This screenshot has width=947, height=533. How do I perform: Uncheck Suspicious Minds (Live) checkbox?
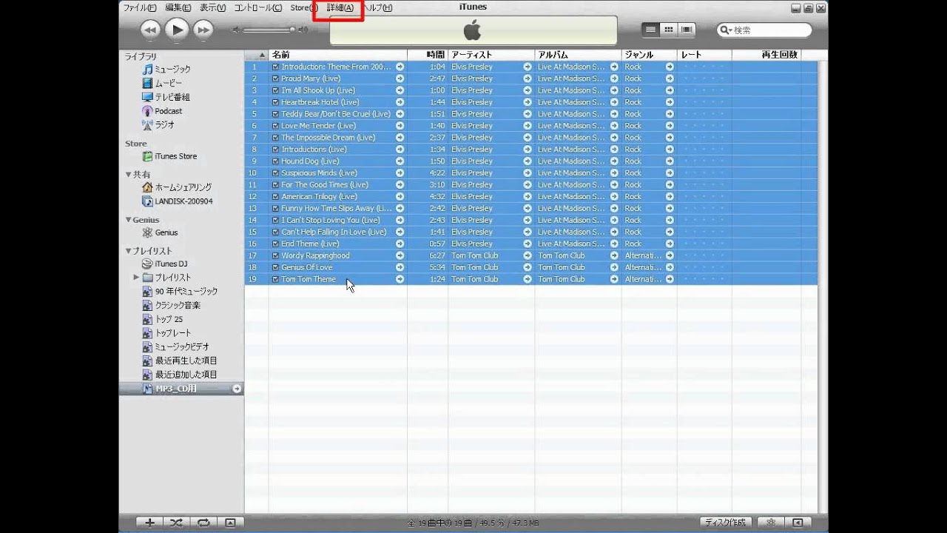pos(275,173)
